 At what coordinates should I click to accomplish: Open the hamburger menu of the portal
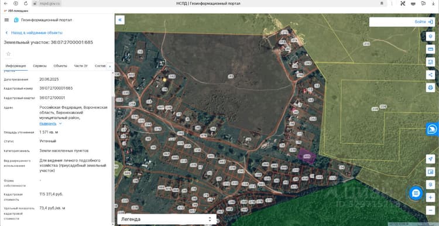click(6, 20)
